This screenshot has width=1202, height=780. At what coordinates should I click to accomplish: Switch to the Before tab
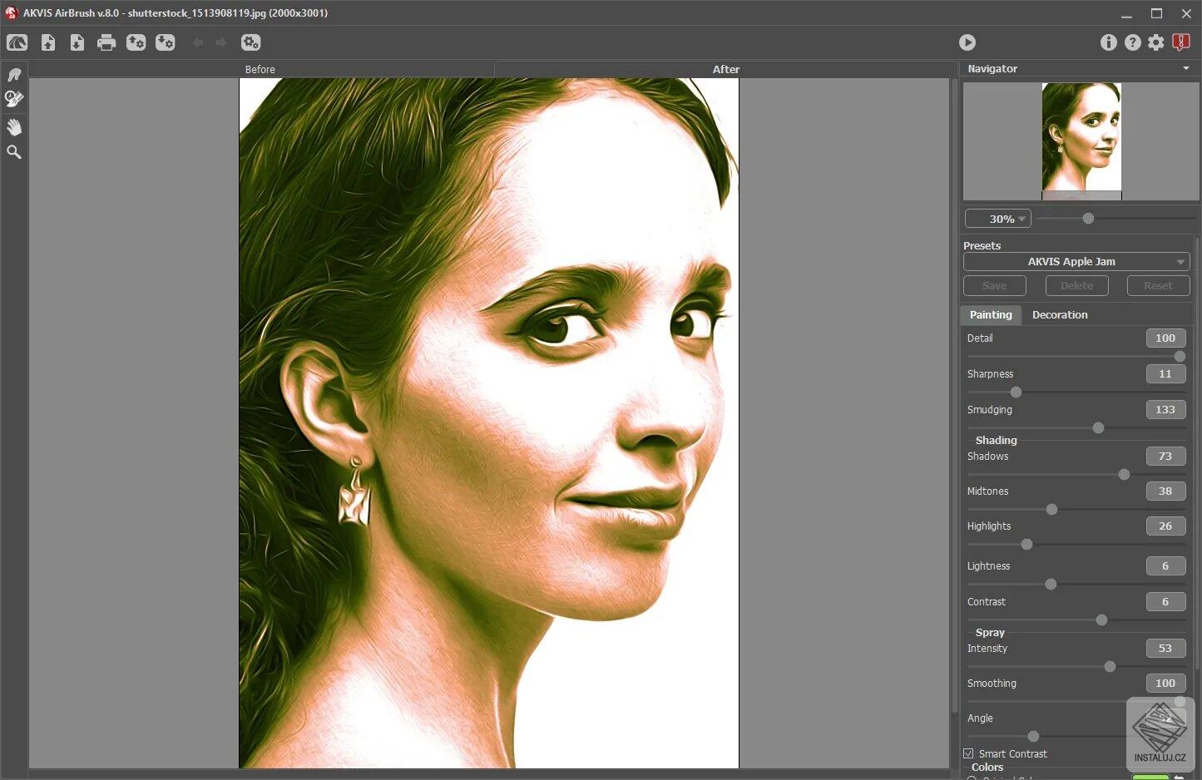260,69
